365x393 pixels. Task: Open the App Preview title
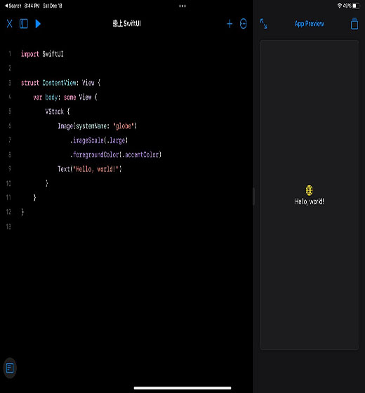tap(309, 24)
